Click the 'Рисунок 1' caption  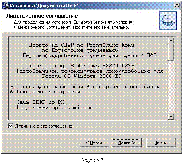pyautogui.click(x=91, y=160)
